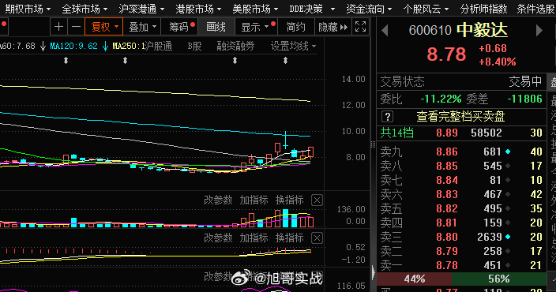Click diamond marker beside 卖五 row
The image size is (556, 292).
[x=508, y=208]
